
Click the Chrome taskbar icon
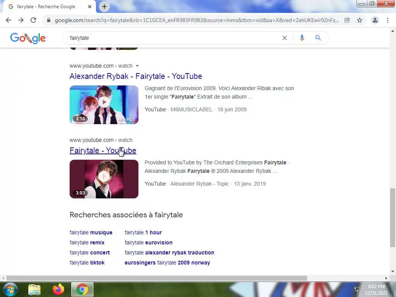pyautogui.click(x=82, y=289)
